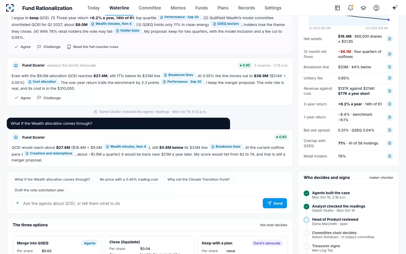Click the Devil's advocate badge on Keep option
Screen dimensions: 406x254
267,243
